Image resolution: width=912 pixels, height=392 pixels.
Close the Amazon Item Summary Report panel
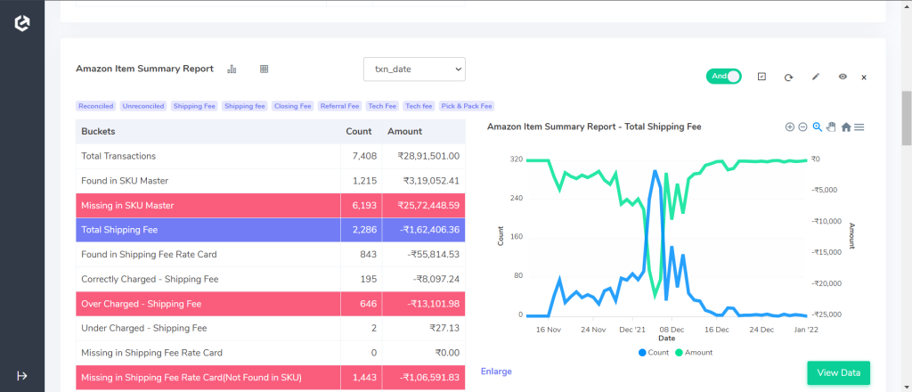pos(864,78)
